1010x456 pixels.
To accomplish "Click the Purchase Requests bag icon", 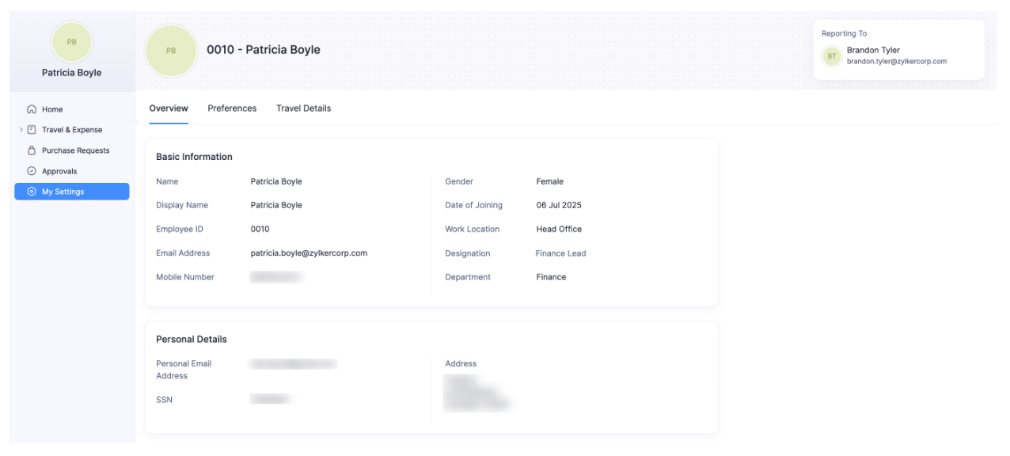I will (32, 150).
